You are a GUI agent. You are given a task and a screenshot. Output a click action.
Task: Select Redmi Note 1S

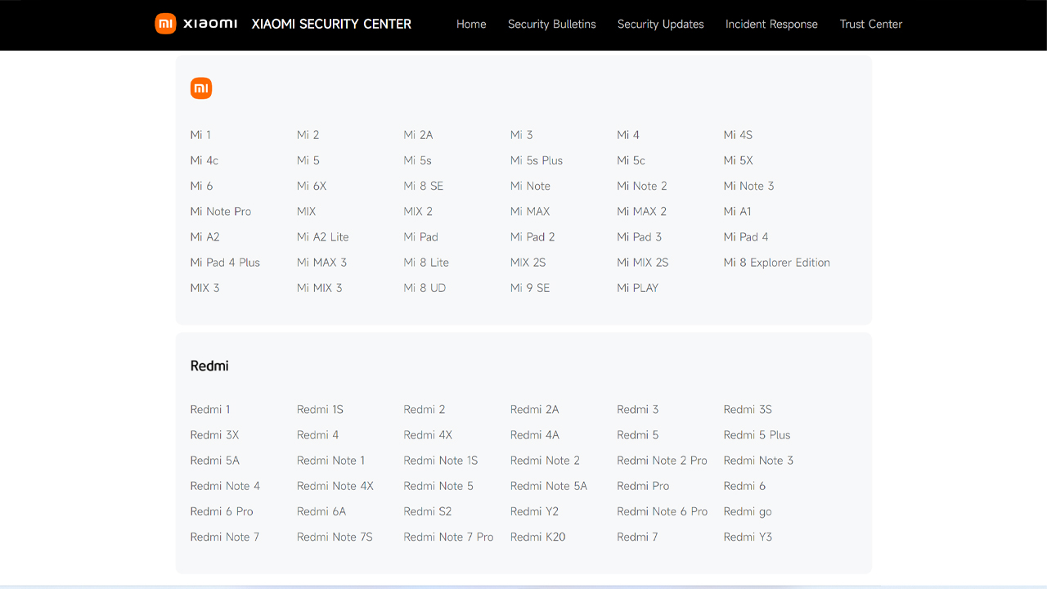click(x=441, y=460)
